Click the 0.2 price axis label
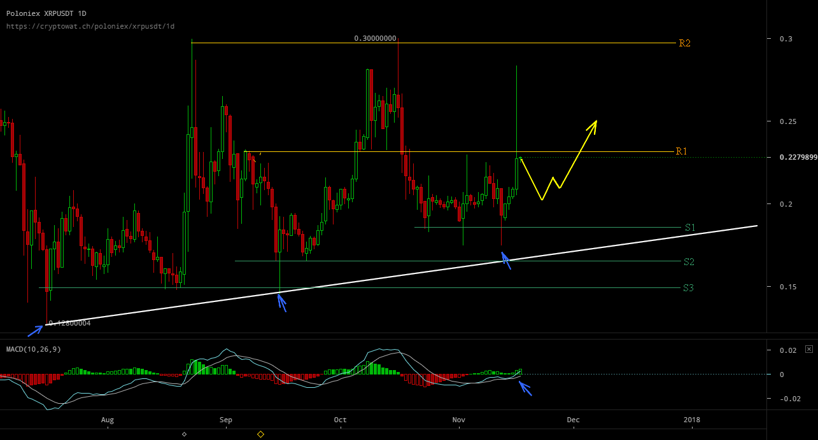 point(786,203)
